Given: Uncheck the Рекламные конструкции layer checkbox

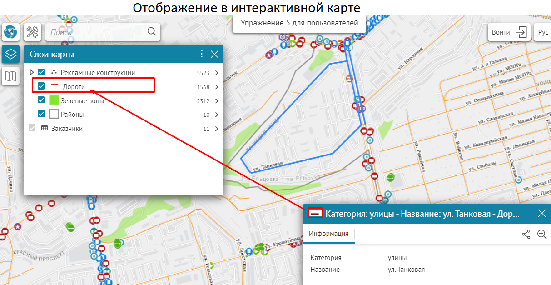Looking at the screenshot, I should click(41, 72).
